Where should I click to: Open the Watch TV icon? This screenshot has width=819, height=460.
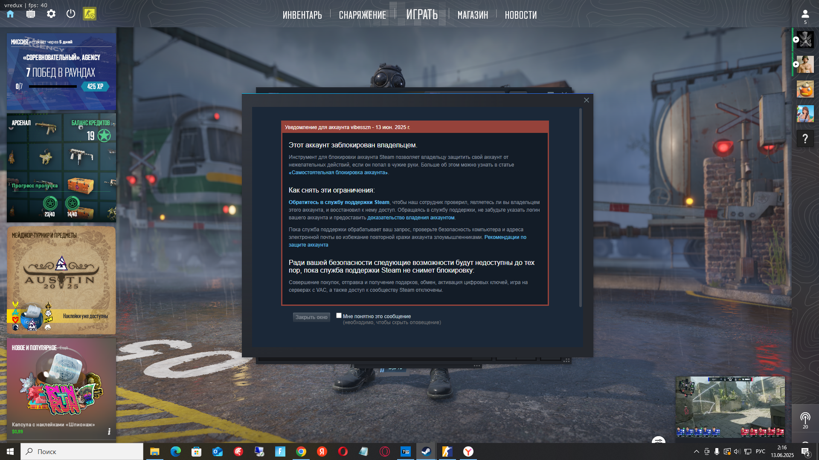pos(31,14)
